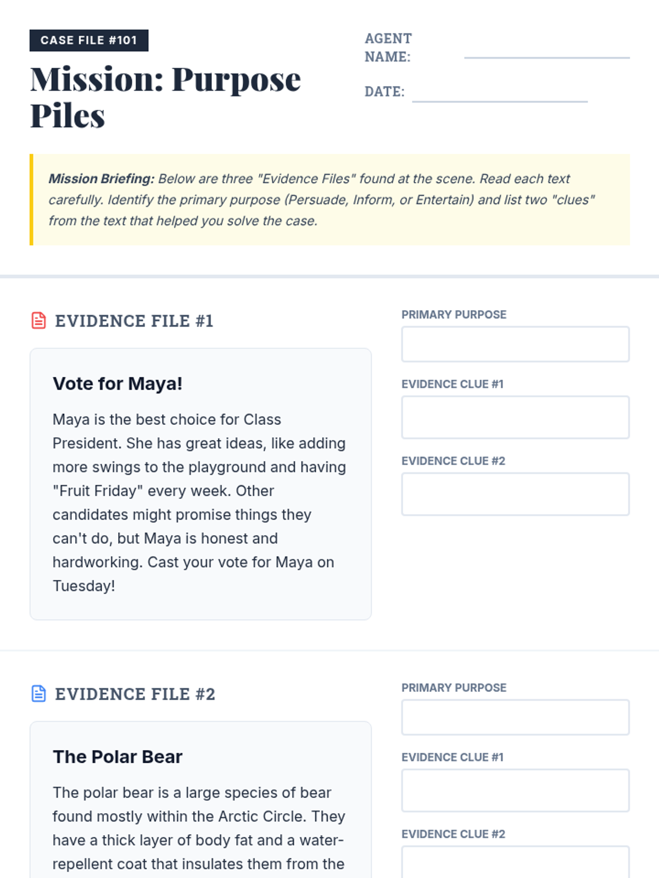This screenshot has height=878, width=659.
Task: Select the EVIDENCE FILE #2 heading text
Action: click(135, 694)
